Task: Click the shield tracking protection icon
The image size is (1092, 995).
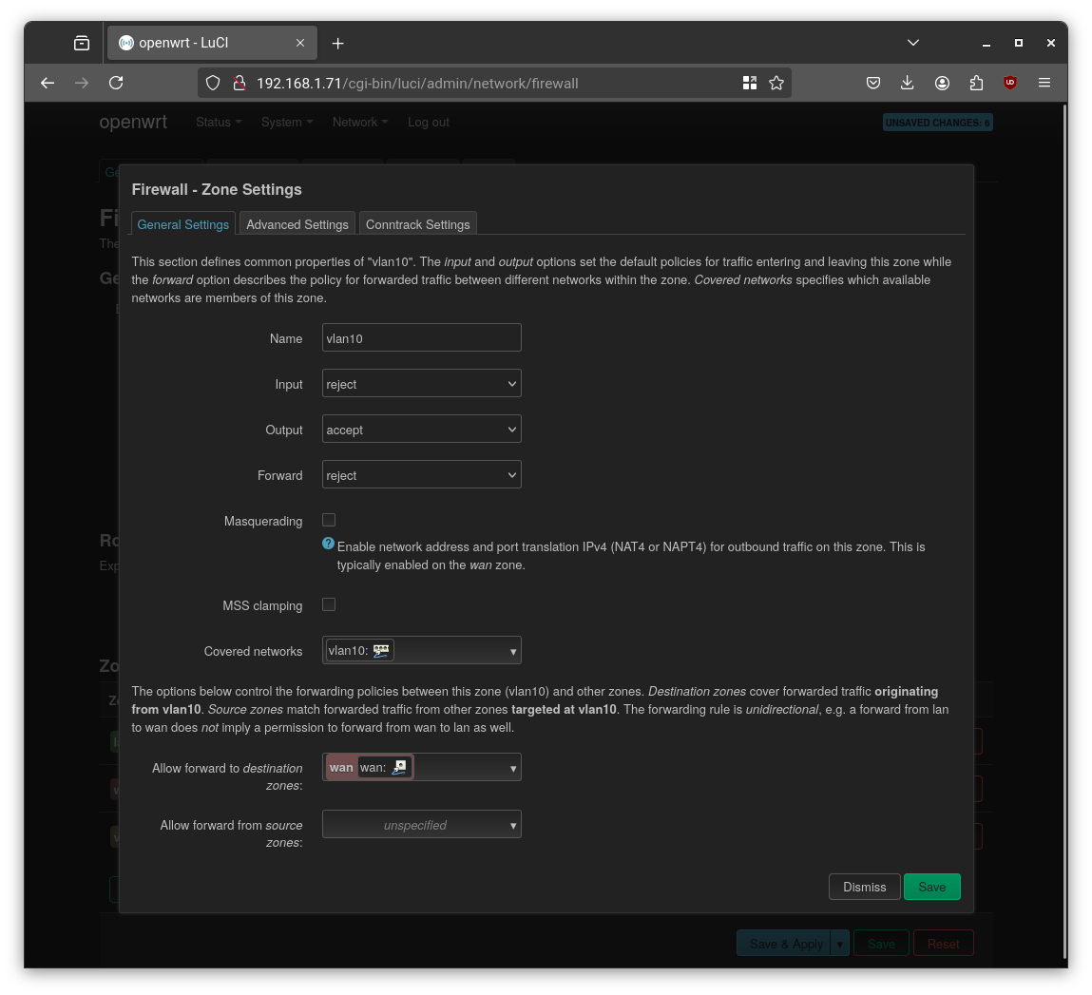Action: point(213,83)
